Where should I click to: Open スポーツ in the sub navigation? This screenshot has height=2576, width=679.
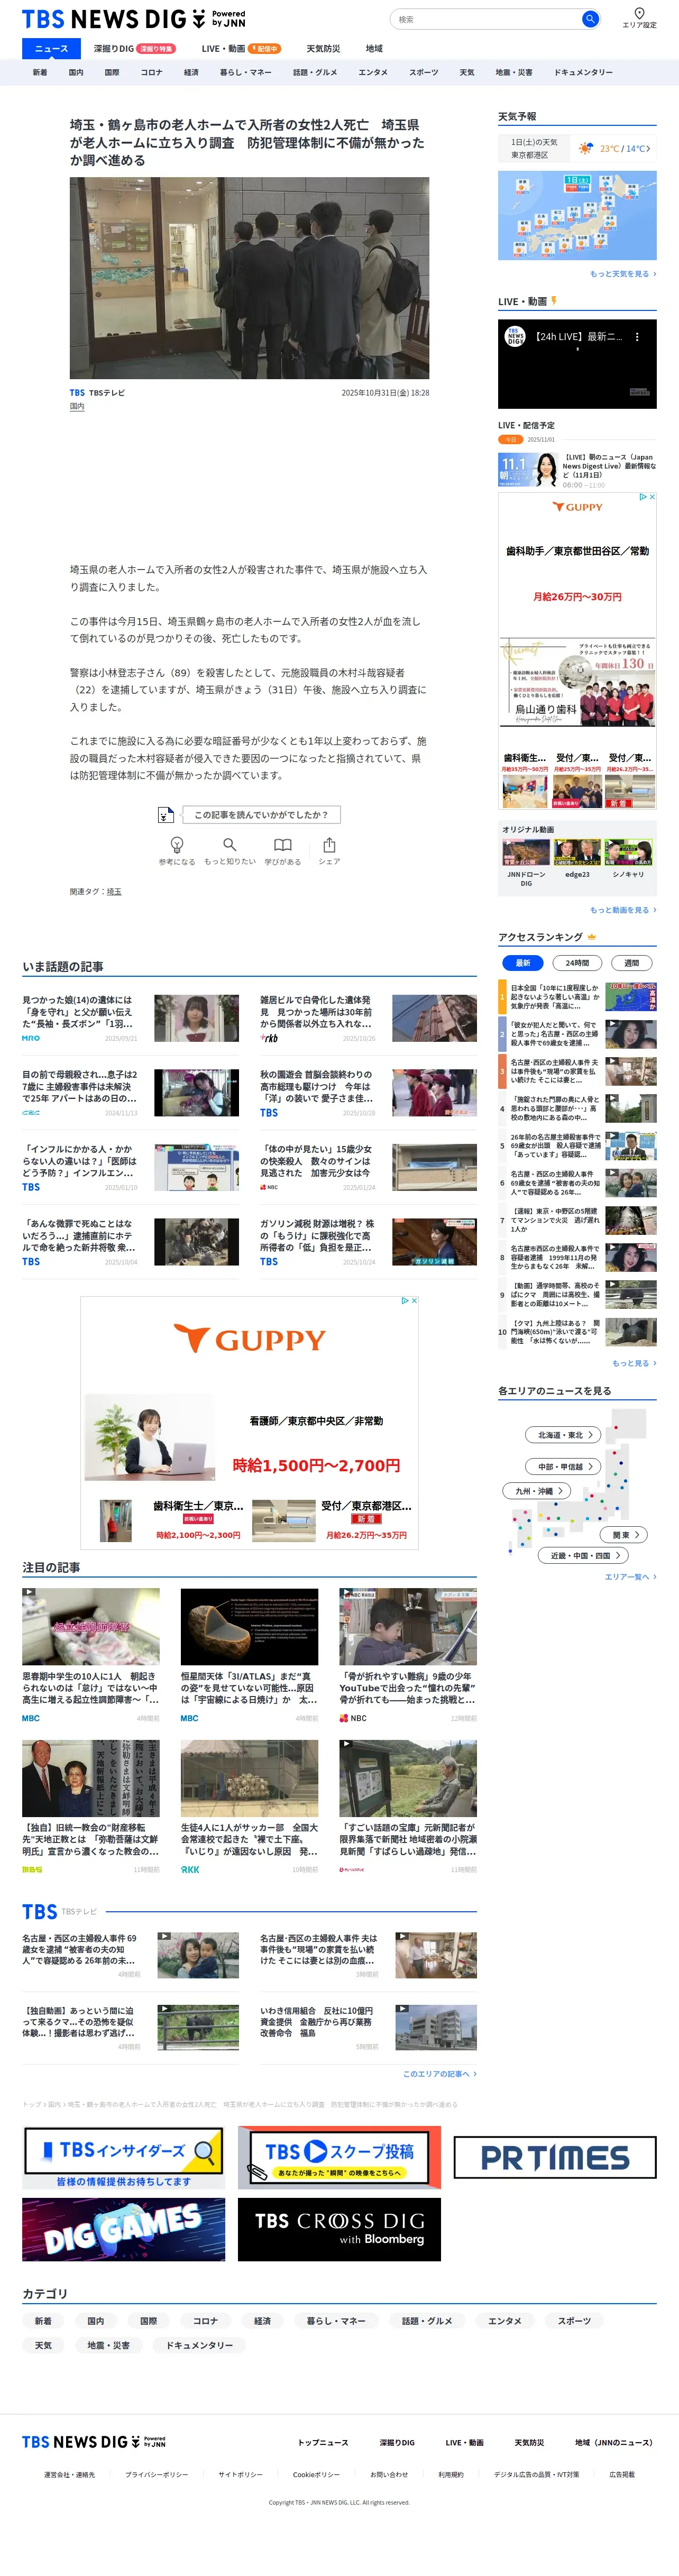[423, 72]
